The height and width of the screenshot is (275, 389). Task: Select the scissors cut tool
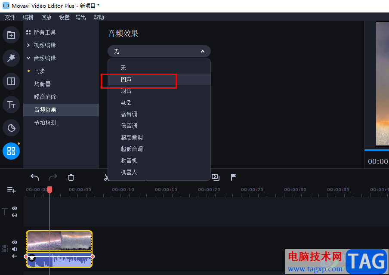tap(106, 177)
